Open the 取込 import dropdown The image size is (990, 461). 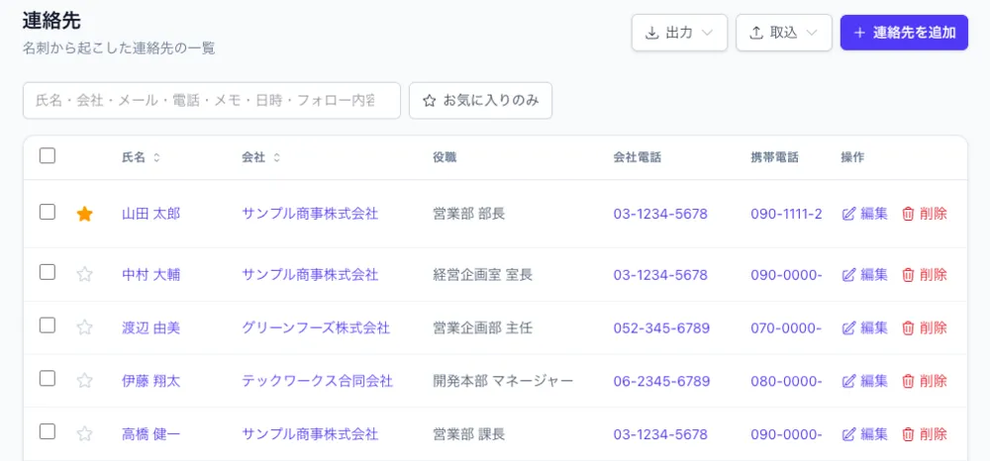(x=783, y=33)
